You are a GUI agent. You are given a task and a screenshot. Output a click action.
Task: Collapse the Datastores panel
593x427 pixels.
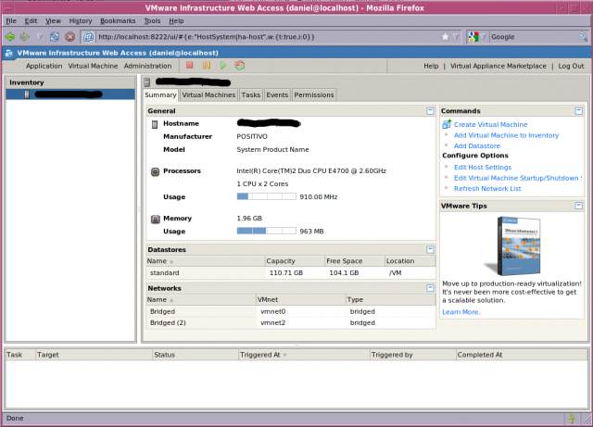coord(430,249)
